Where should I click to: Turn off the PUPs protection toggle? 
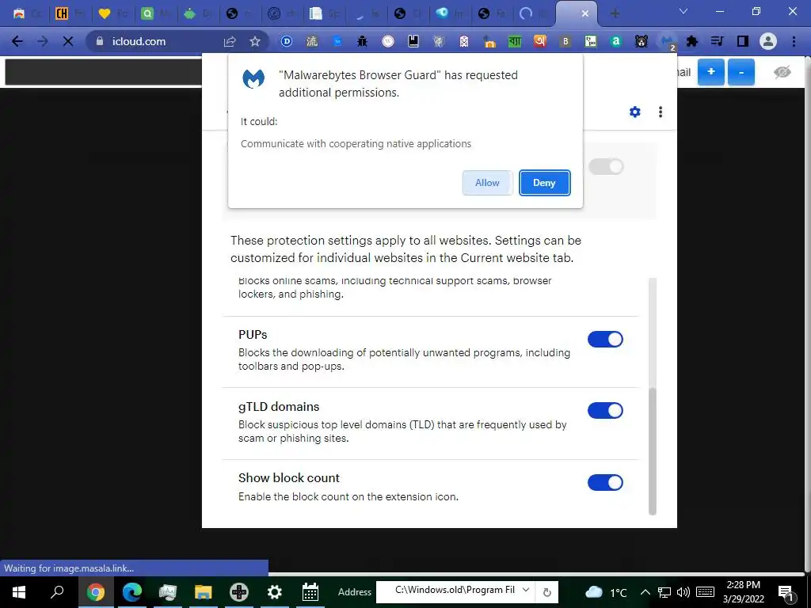point(605,339)
